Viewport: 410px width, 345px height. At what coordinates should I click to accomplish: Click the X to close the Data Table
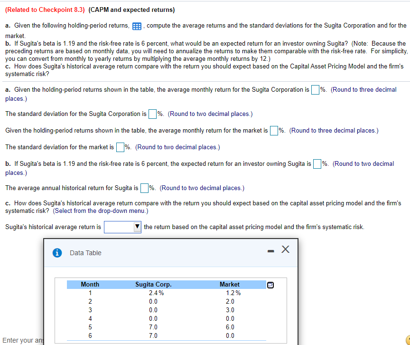(x=285, y=249)
